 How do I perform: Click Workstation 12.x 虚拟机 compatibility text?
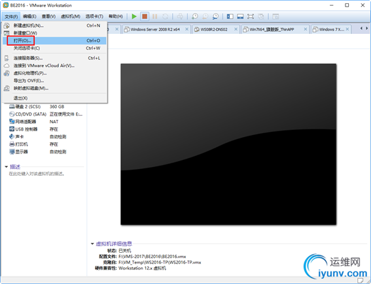click(142, 268)
